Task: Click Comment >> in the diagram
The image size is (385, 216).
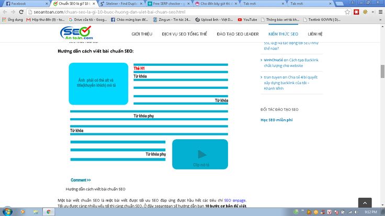Action: click(81, 180)
